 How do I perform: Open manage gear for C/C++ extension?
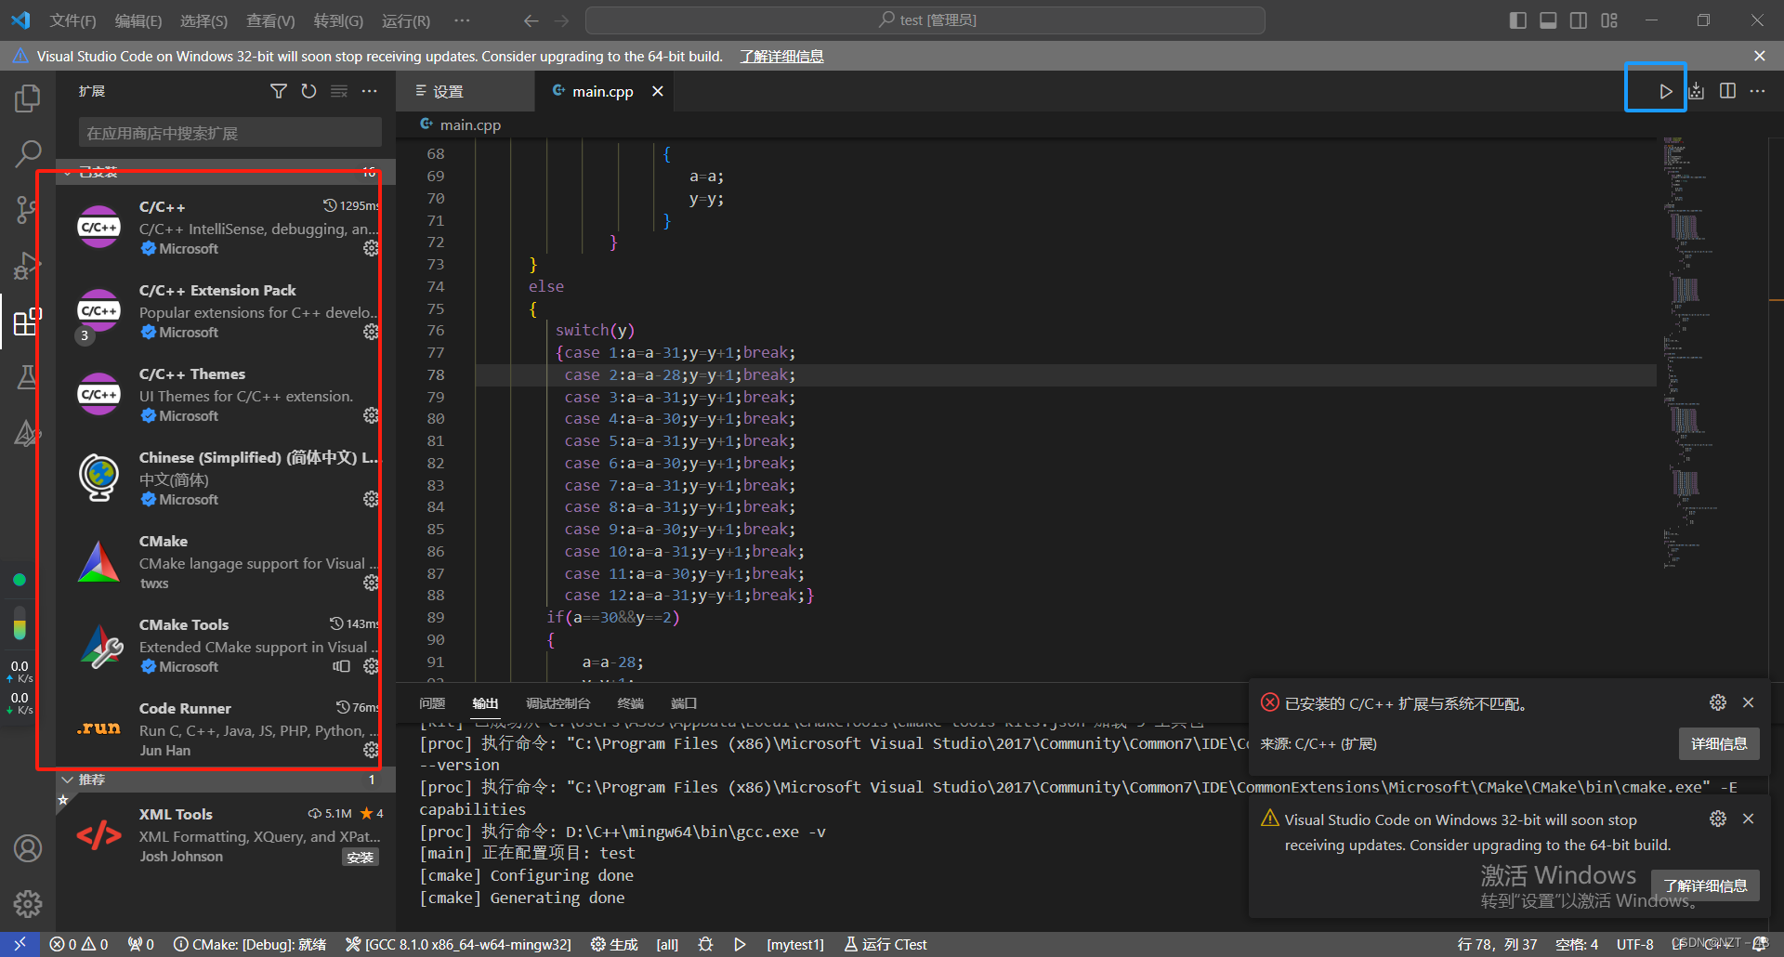pos(371,248)
